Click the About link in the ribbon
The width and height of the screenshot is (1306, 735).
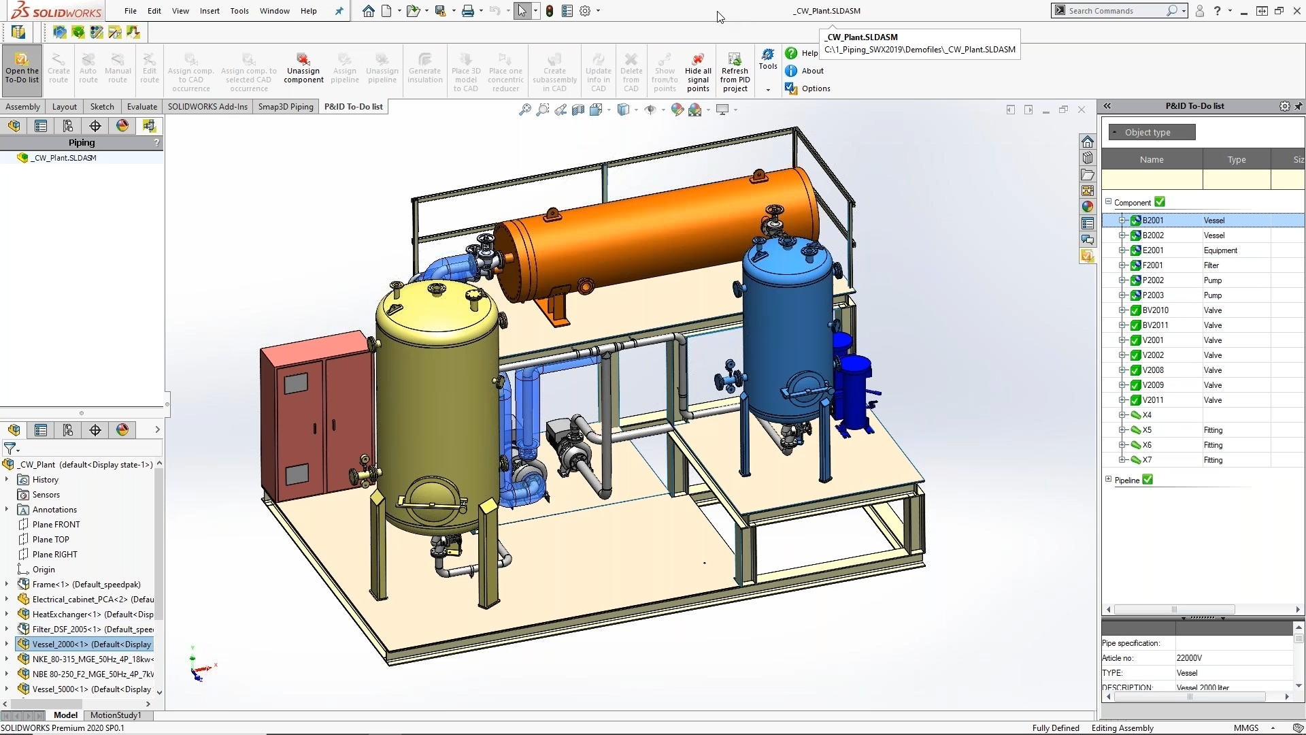click(x=812, y=71)
